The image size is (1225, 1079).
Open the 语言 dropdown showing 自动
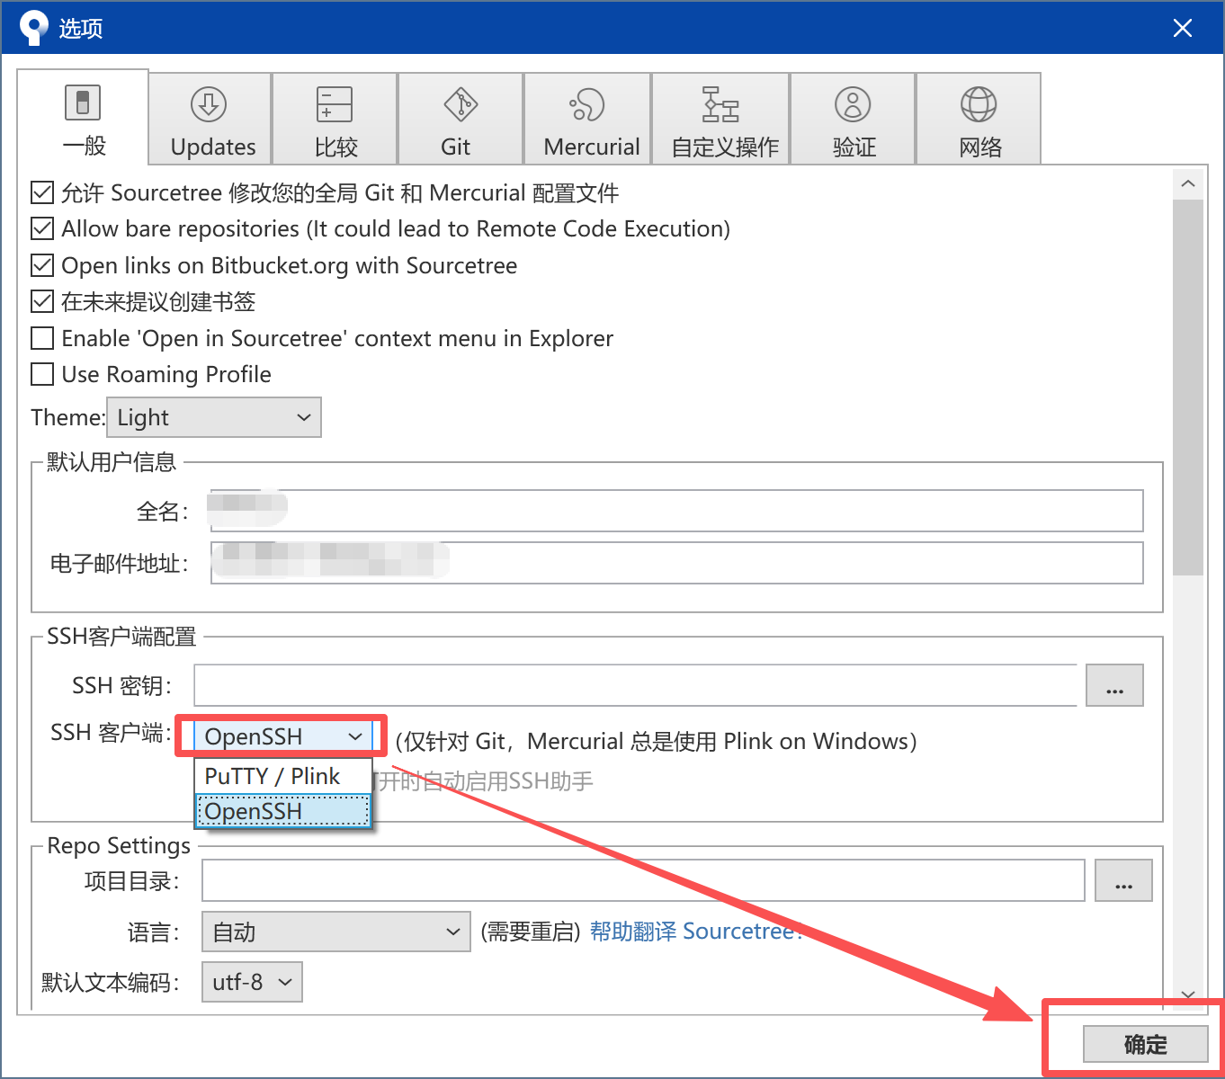tap(336, 932)
